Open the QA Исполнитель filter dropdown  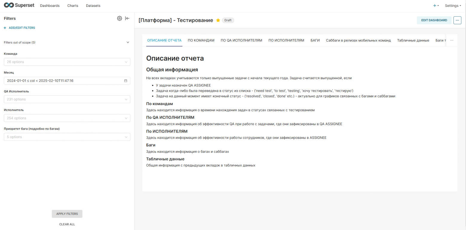67,99
